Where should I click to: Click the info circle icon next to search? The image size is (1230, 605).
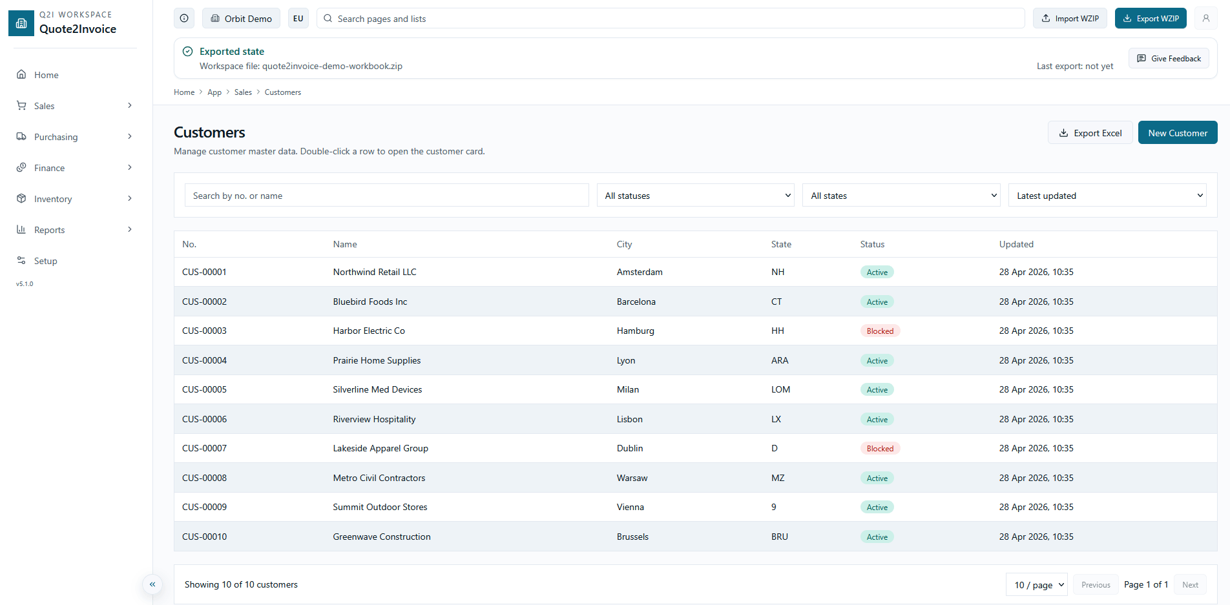pyautogui.click(x=183, y=18)
